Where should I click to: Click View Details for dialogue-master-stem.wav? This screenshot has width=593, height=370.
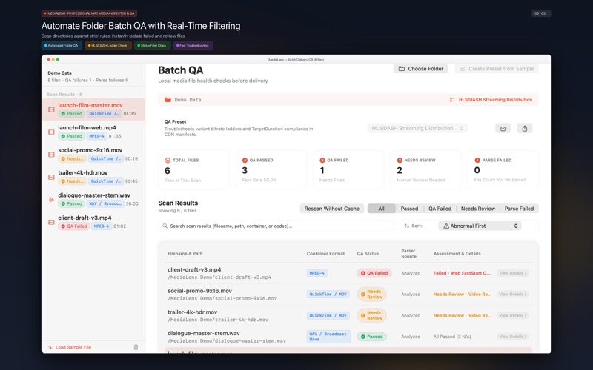(x=513, y=337)
